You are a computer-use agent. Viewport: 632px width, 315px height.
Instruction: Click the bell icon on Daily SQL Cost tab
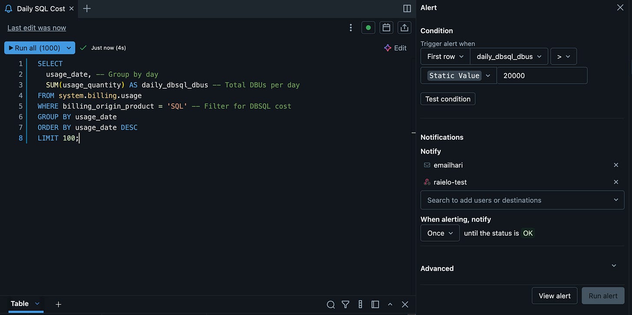coord(8,9)
